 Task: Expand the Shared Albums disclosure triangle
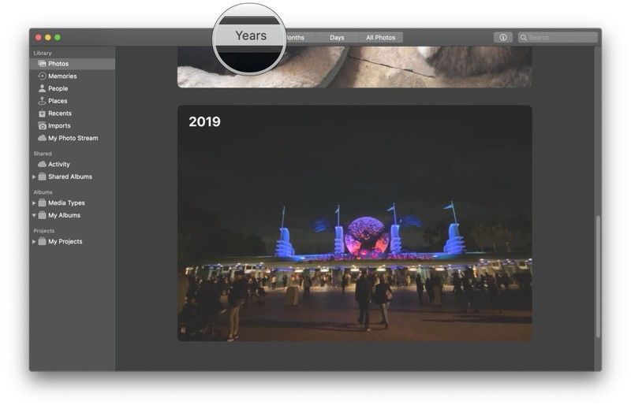(34, 177)
